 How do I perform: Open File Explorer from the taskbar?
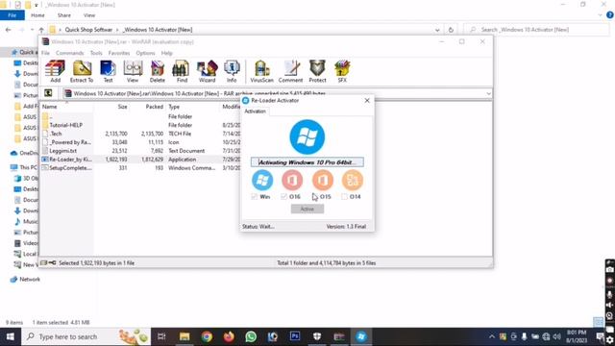point(184,336)
